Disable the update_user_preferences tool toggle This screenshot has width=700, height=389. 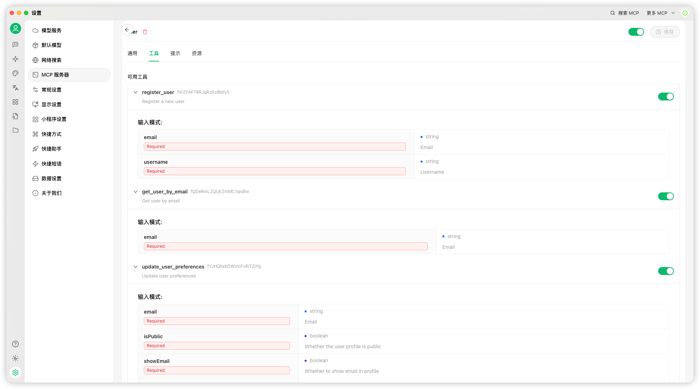[x=666, y=271]
